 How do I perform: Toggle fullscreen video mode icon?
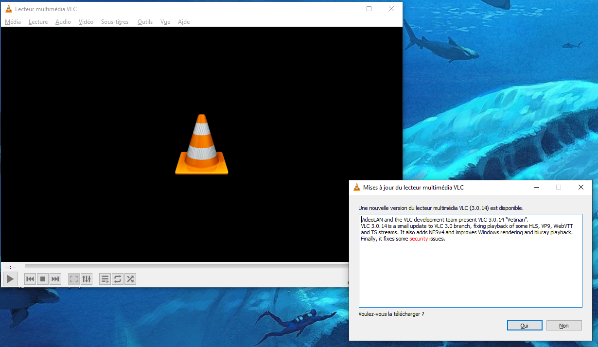(74, 279)
